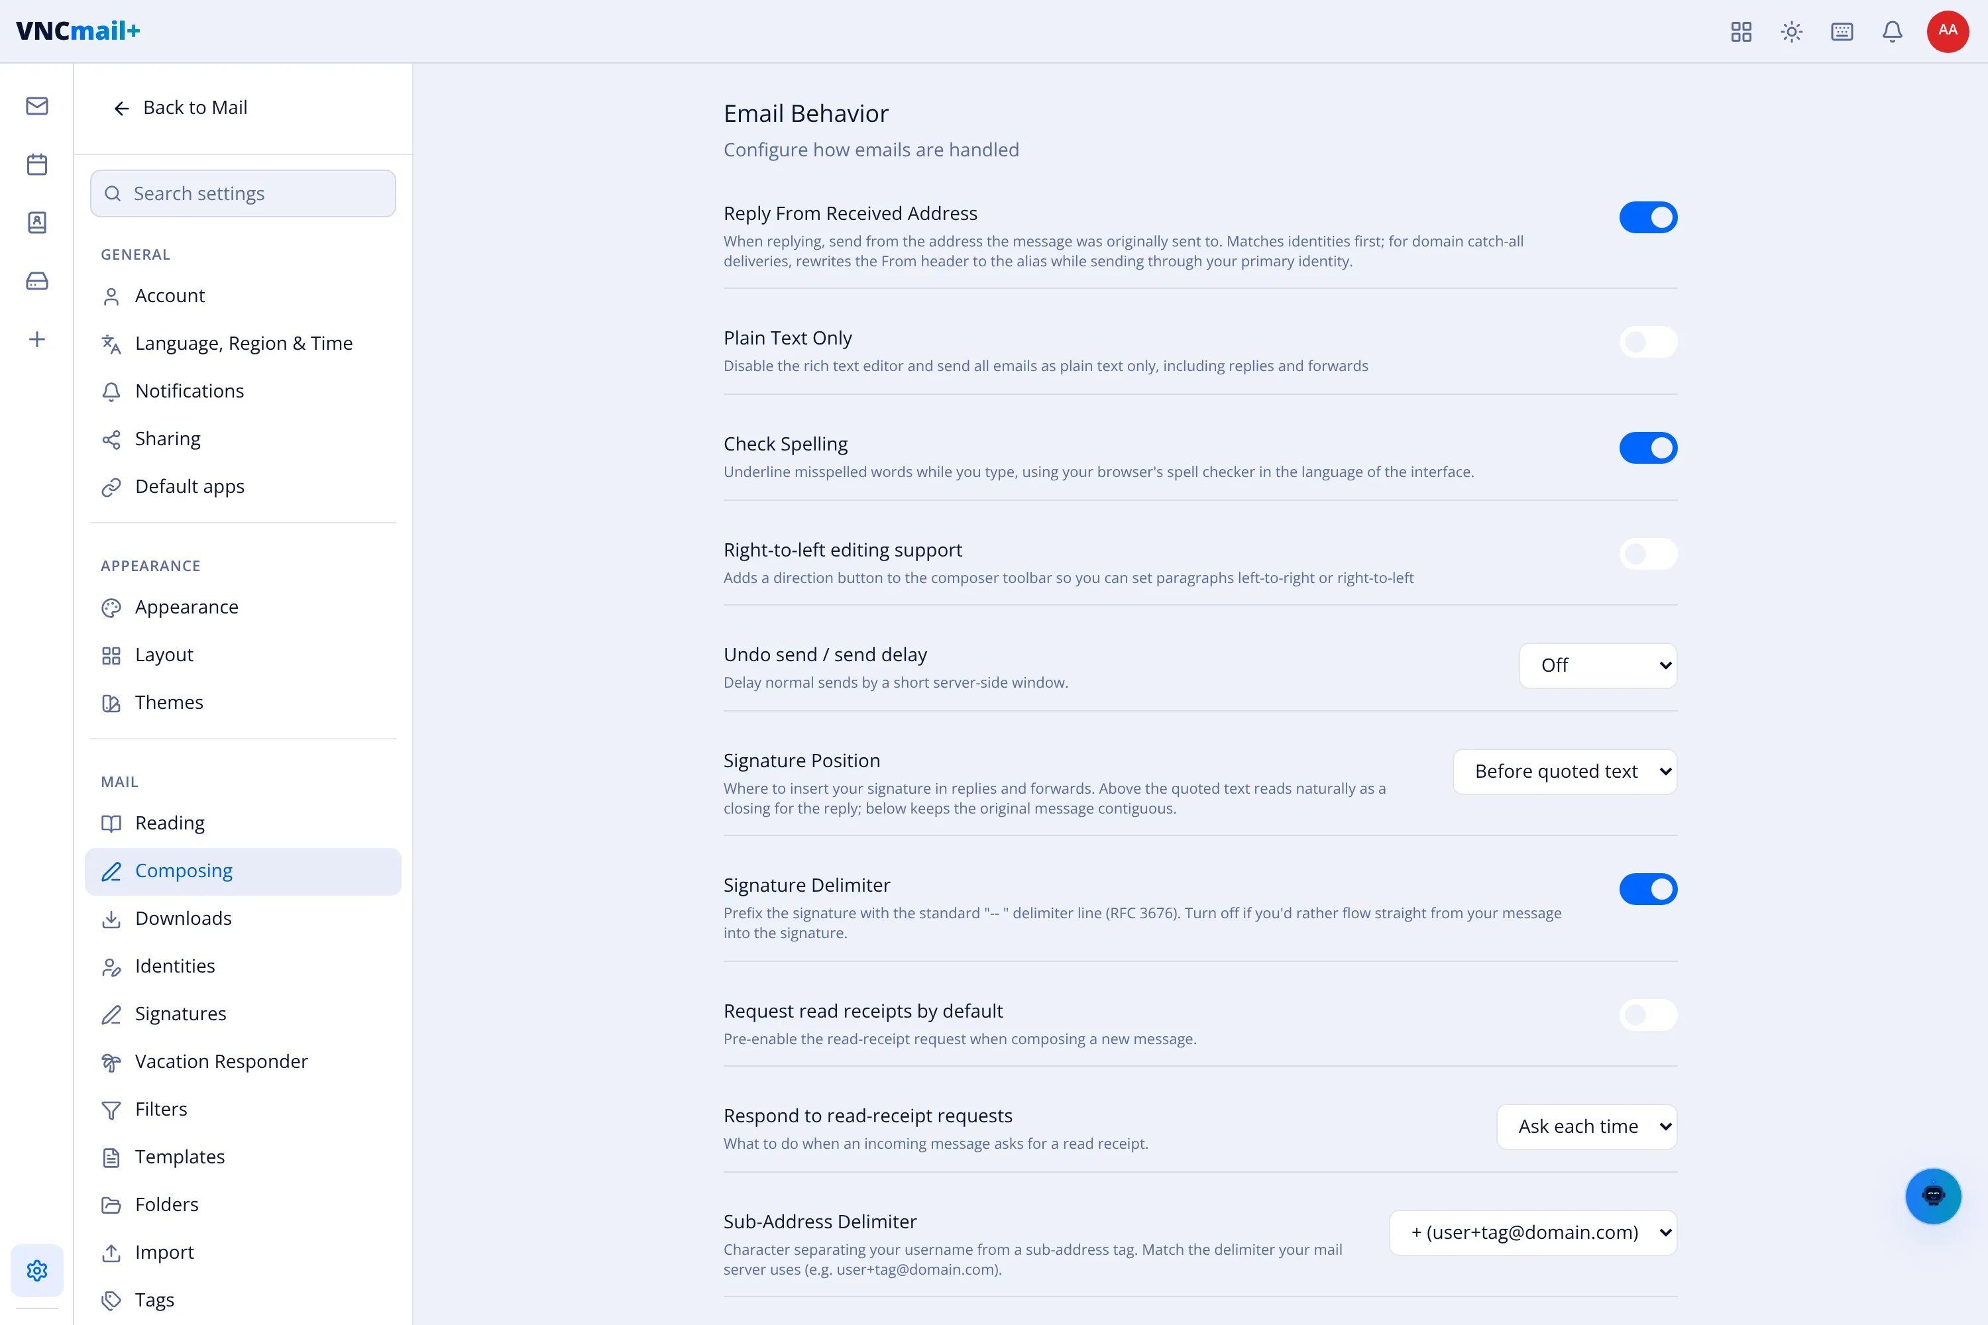Viewport: 1988px width, 1325px height.
Task: Select the Reading settings item
Action: [x=243, y=823]
